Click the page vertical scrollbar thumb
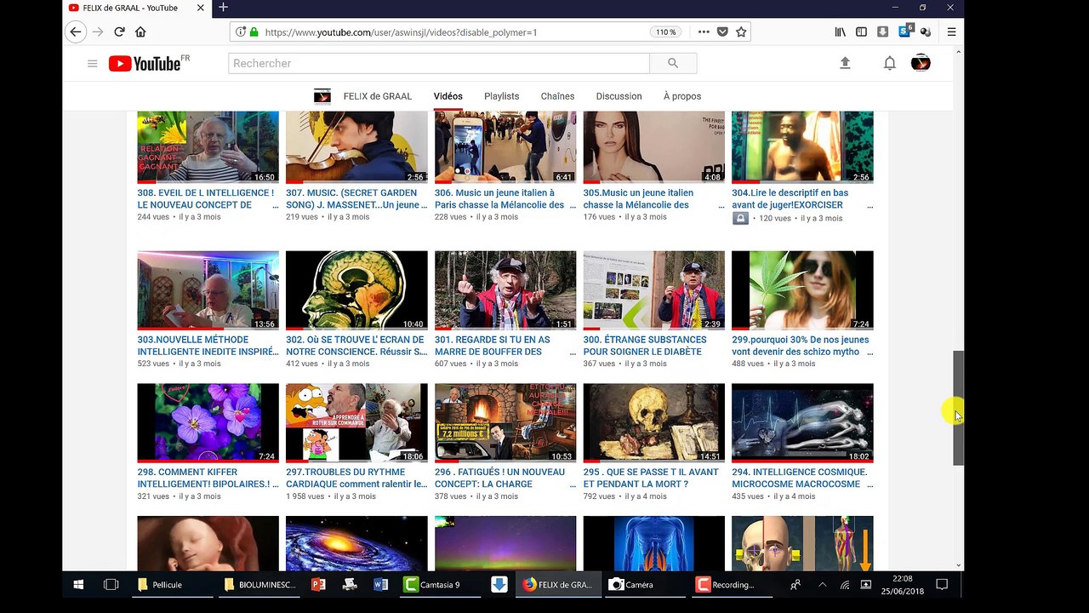Image resolution: width=1089 pixels, height=613 pixels. tap(958, 407)
